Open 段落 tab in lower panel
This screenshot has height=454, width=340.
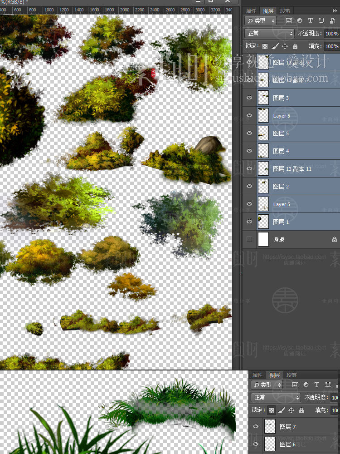pos(291,375)
